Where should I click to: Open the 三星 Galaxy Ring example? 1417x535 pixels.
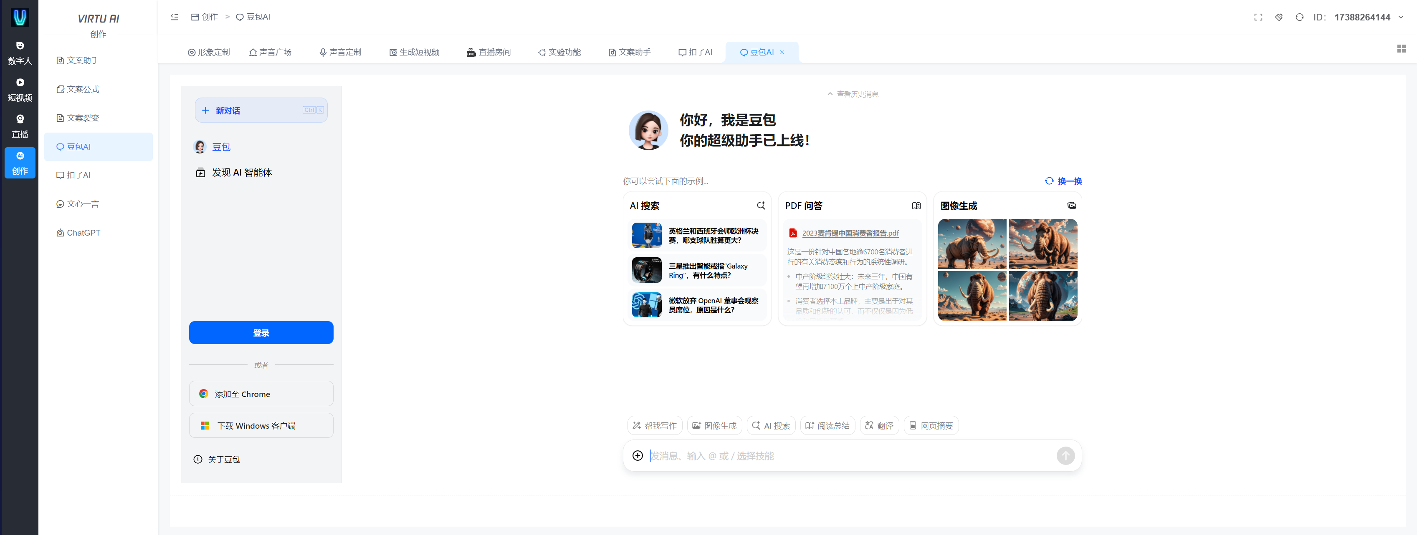pyautogui.click(x=698, y=270)
